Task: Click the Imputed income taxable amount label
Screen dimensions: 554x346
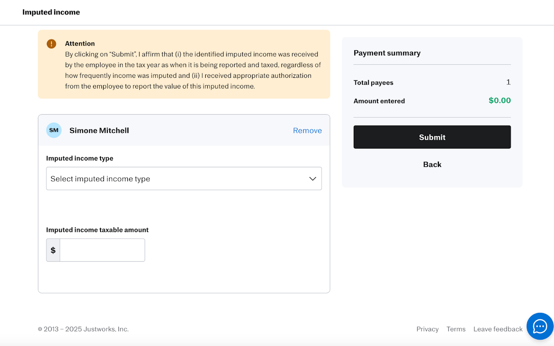Action: click(x=97, y=230)
